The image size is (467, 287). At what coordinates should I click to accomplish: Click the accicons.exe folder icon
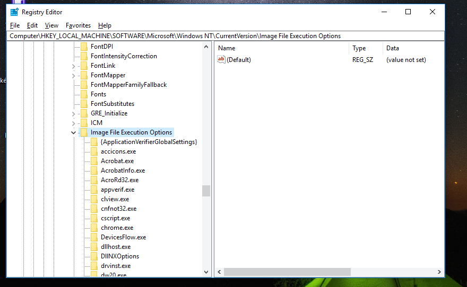[94, 151]
